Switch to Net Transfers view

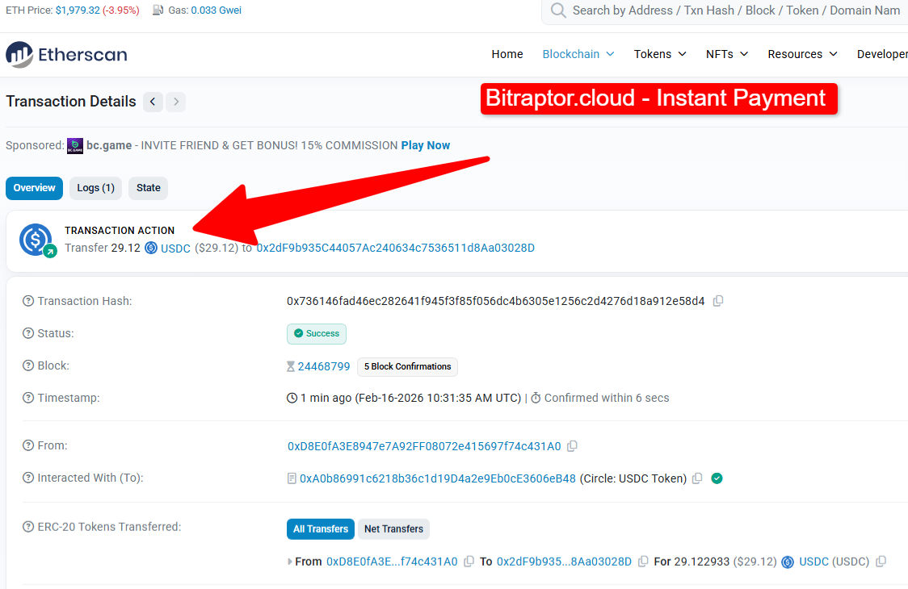click(x=393, y=529)
